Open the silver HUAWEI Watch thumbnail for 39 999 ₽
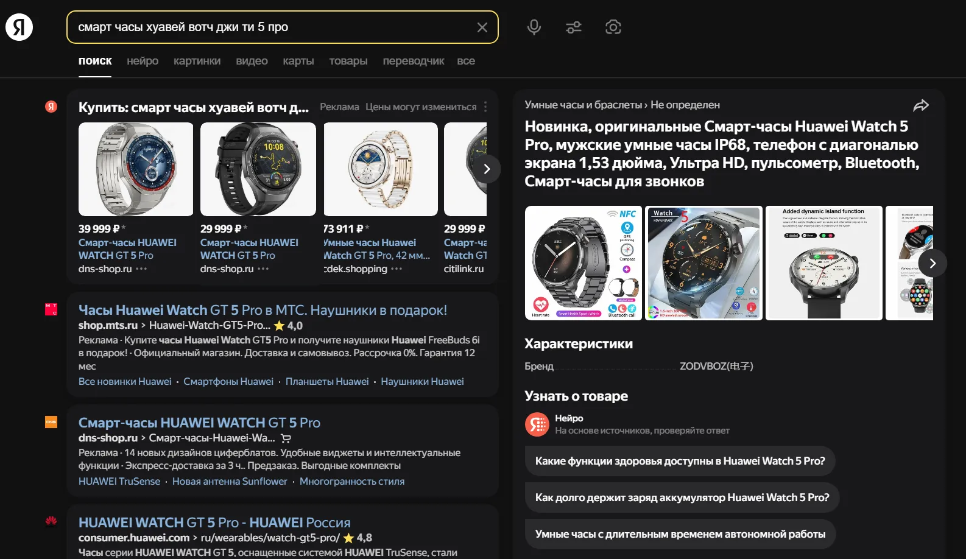 [136, 169]
